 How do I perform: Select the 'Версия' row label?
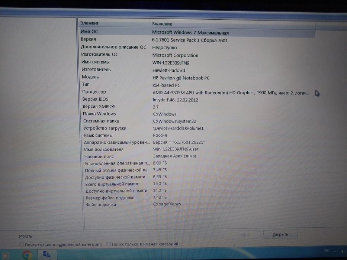click(x=88, y=39)
